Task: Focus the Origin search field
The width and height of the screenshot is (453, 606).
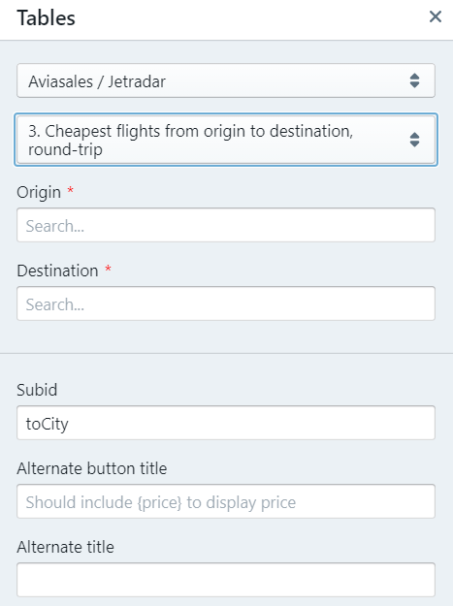Action: tap(226, 225)
